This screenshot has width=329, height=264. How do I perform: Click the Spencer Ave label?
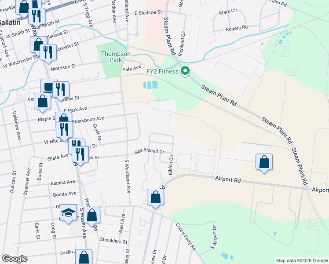click(x=26, y=182)
